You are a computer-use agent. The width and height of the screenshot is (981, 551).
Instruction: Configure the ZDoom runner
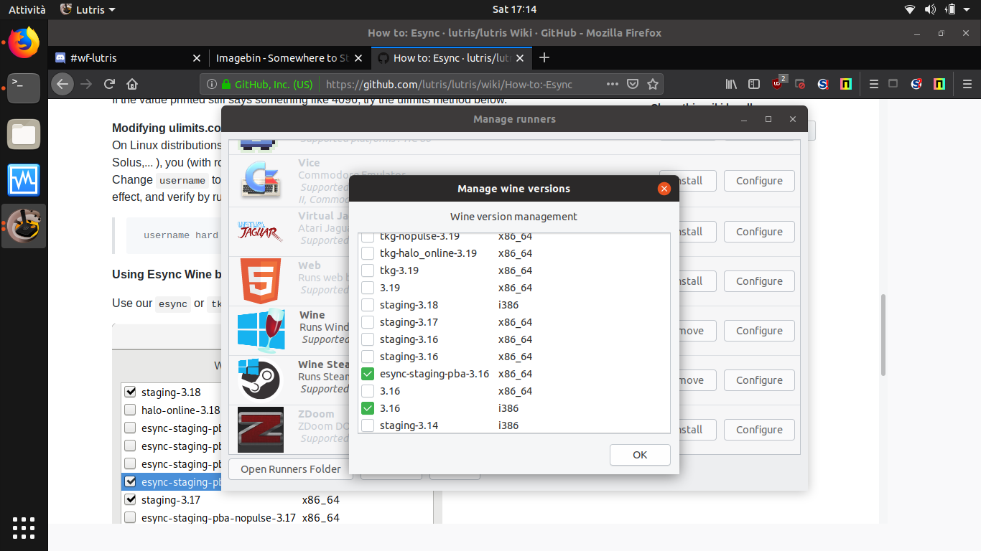pos(759,430)
